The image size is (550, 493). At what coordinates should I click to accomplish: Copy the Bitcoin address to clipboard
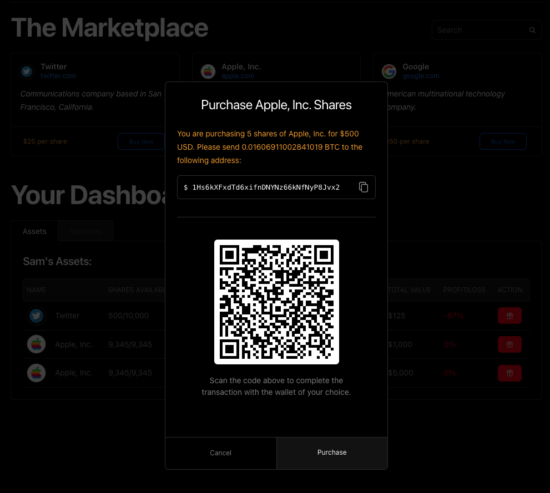pos(364,187)
